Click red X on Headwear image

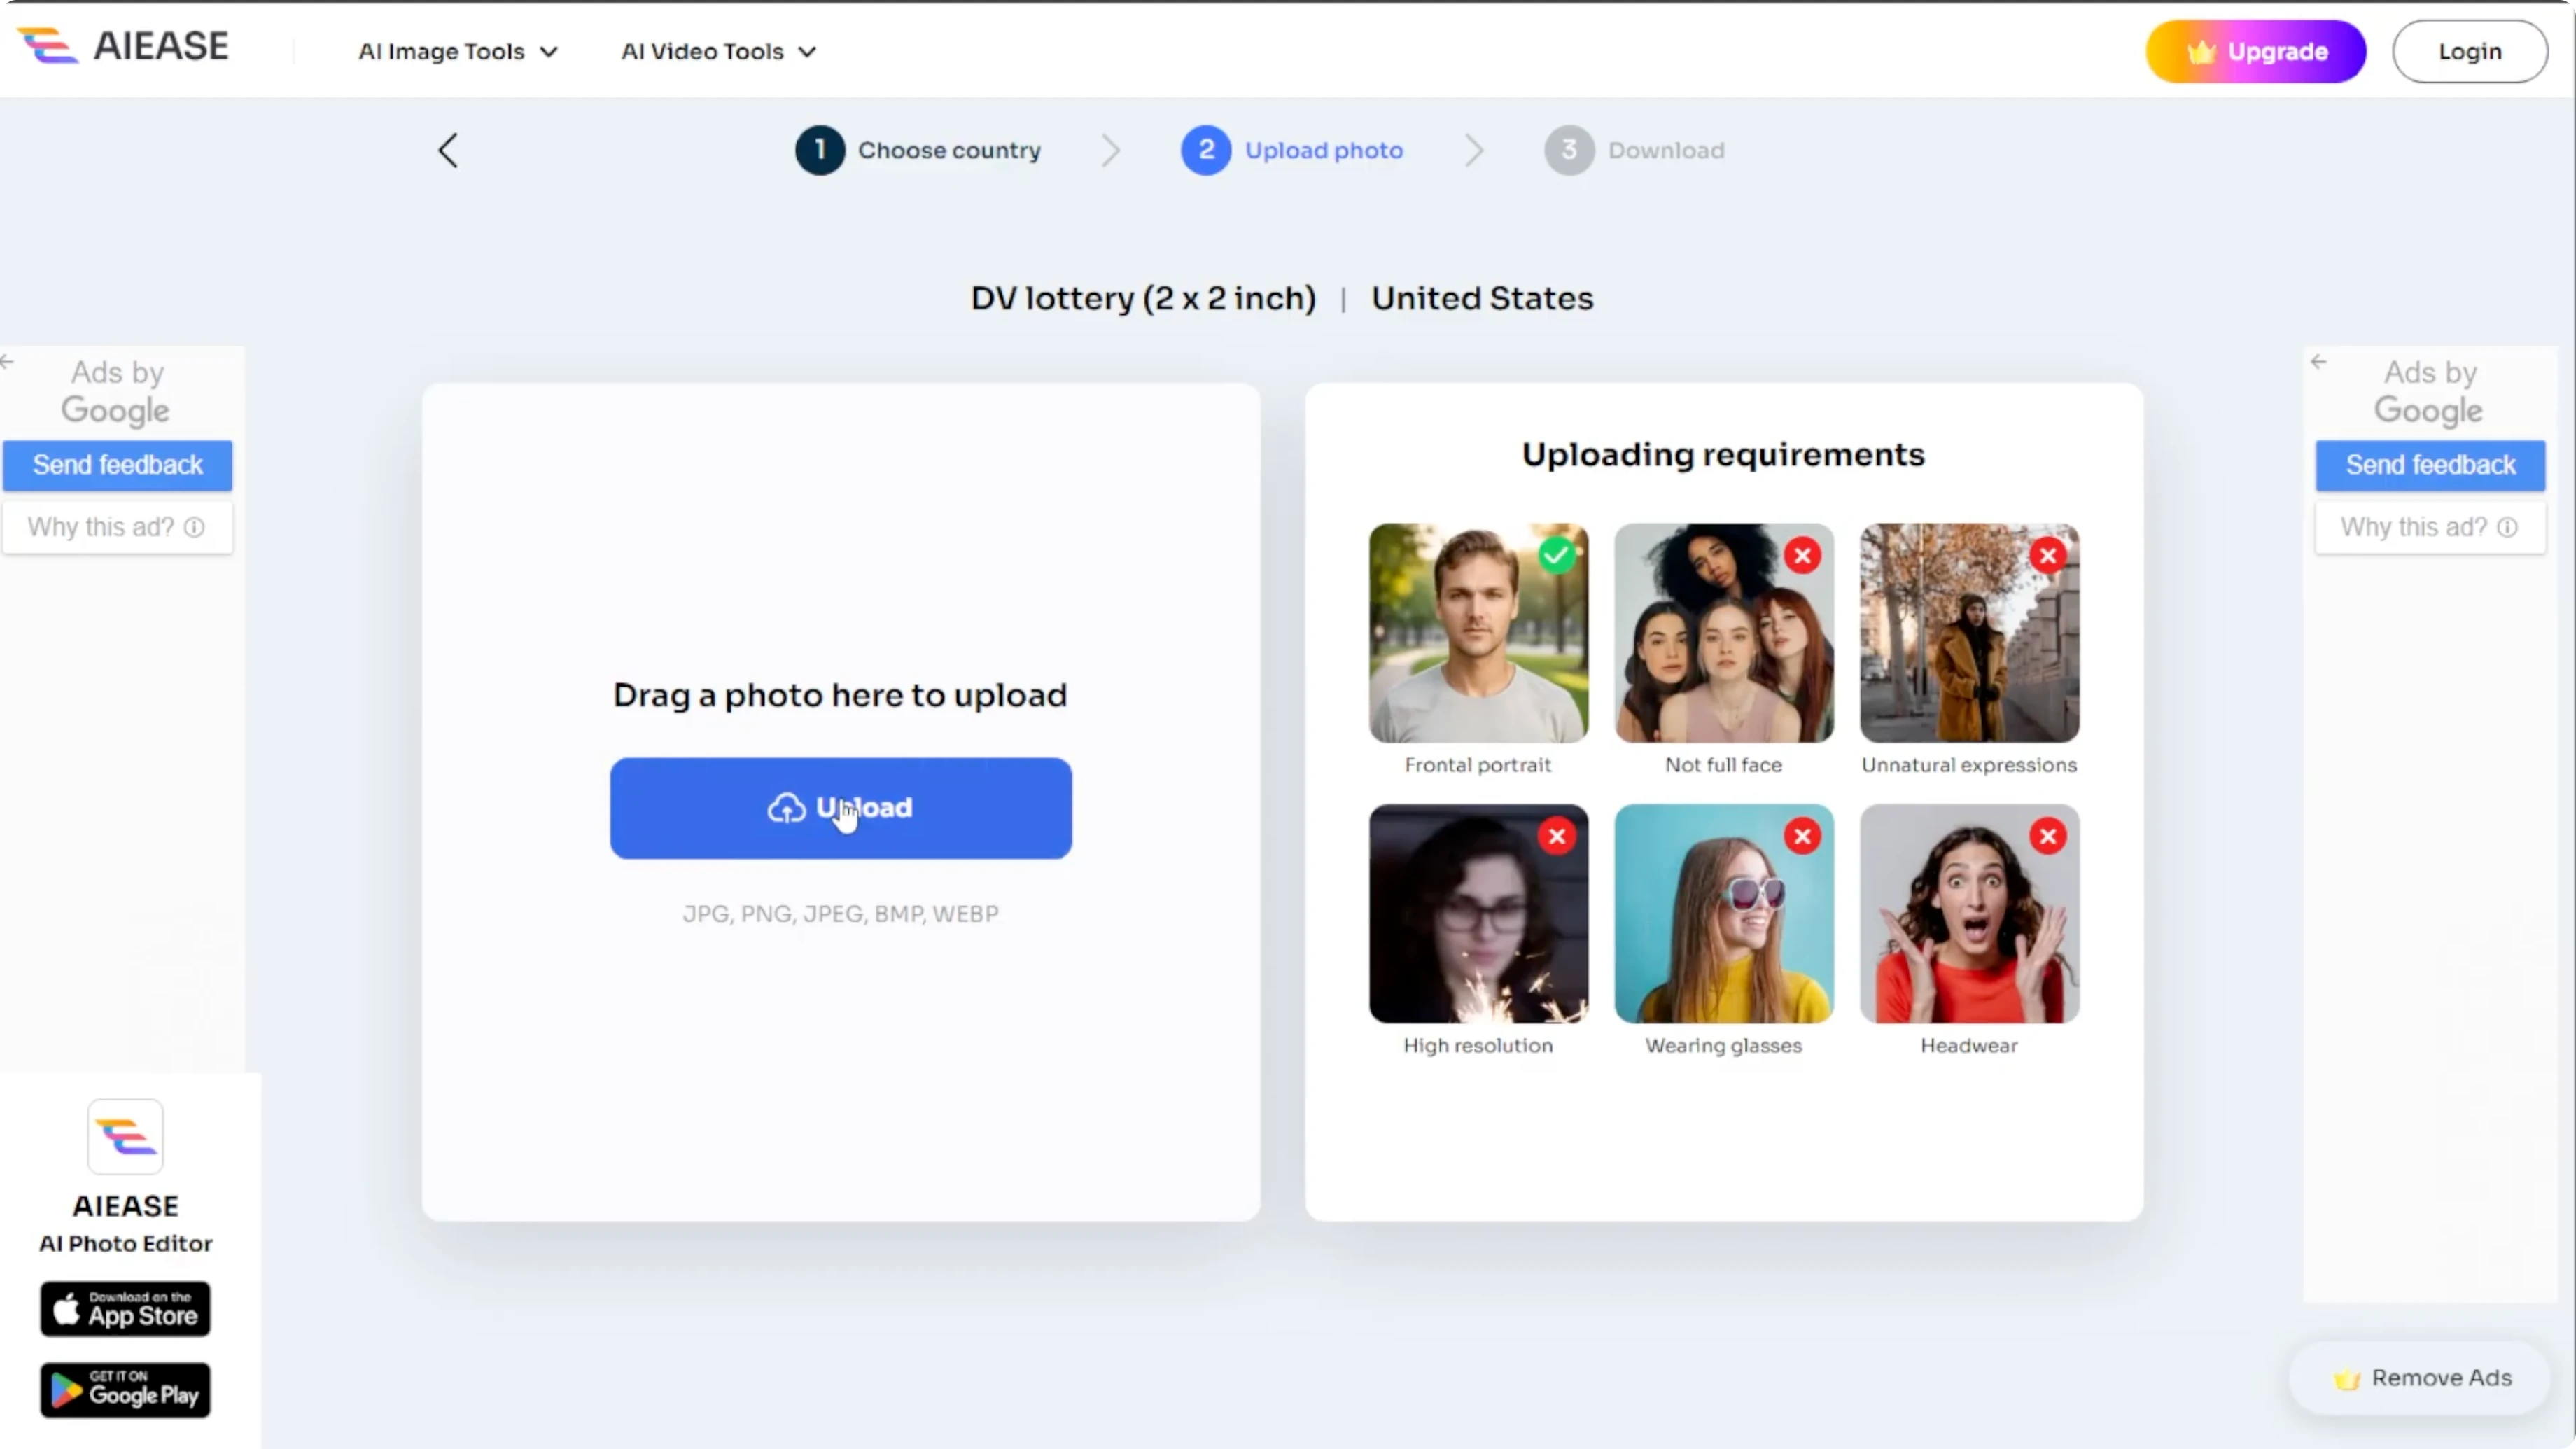[x=2048, y=836]
